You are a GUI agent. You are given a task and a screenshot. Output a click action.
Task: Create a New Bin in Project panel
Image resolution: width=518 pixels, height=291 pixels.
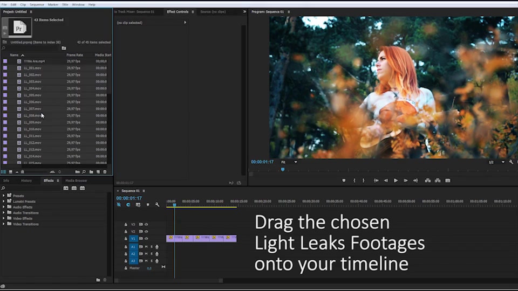tap(91, 172)
